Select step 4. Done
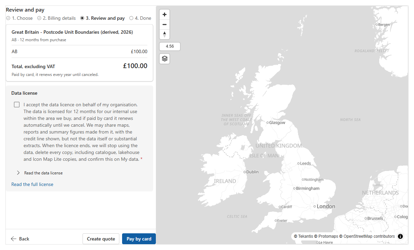This screenshot has height=250, width=414. (140, 18)
